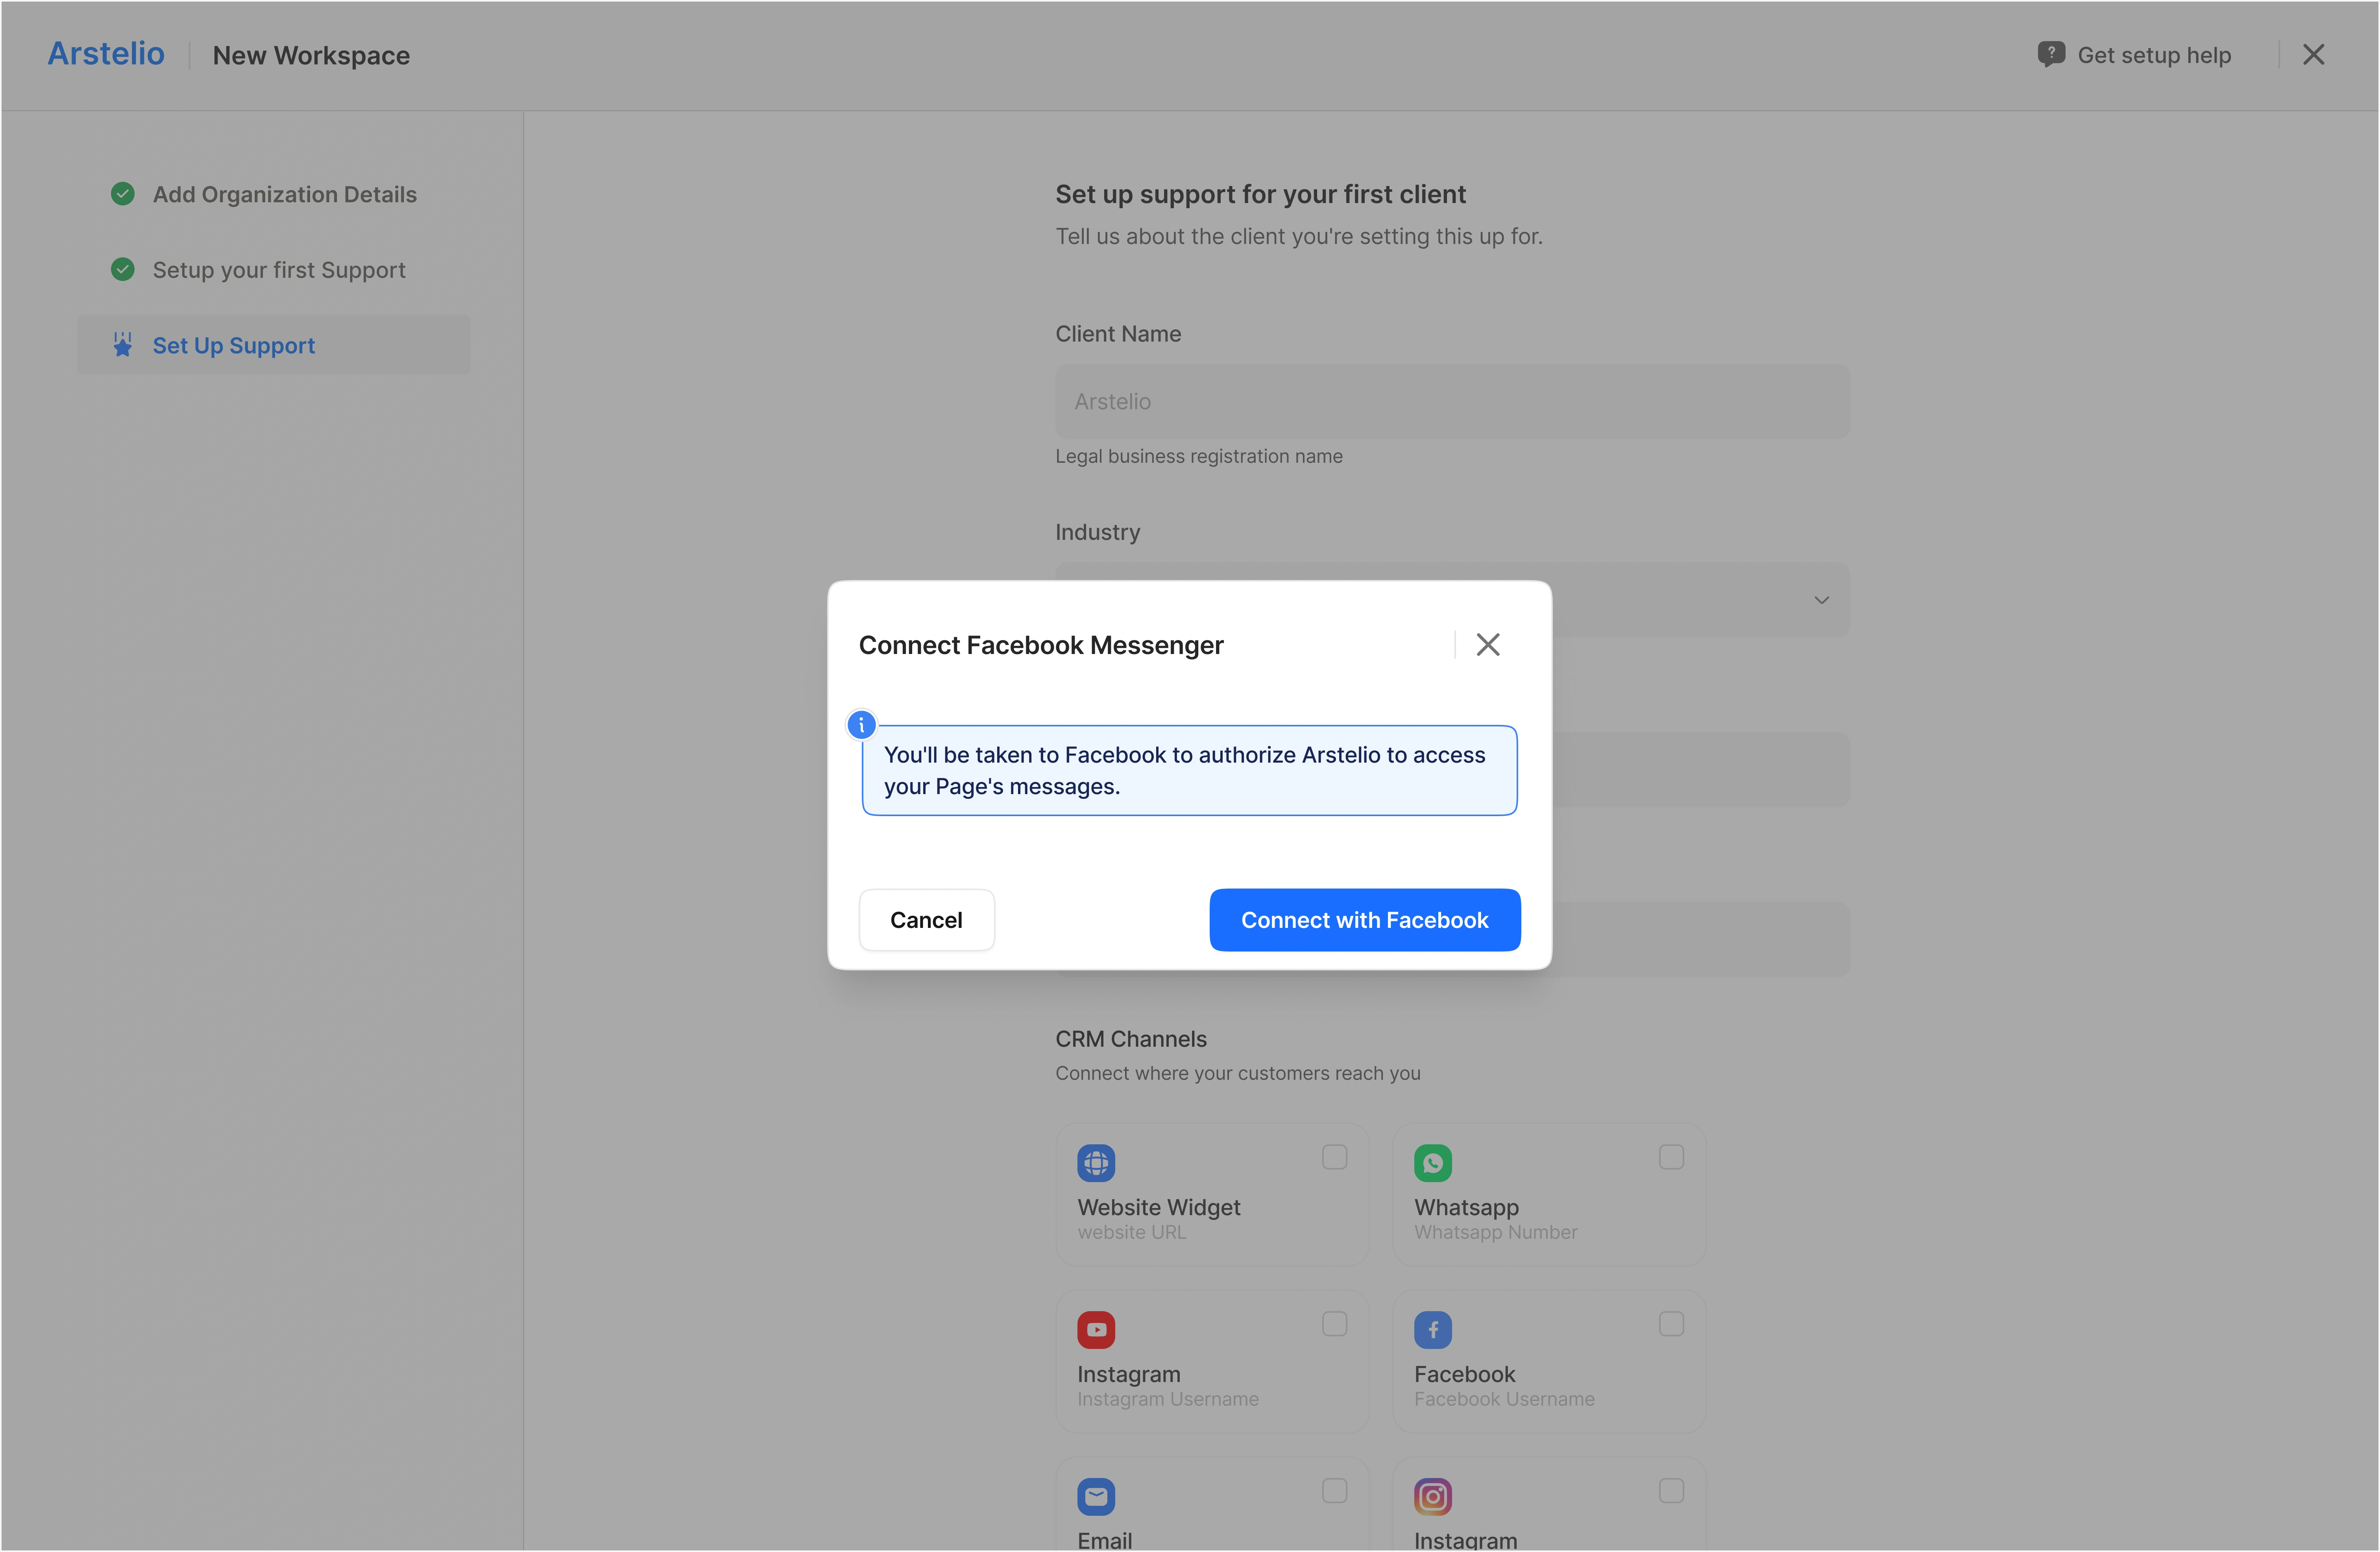Click the setup help speech bubble icon
Image resolution: width=2380 pixels, height=1552 pixels.
point(2051,54)
